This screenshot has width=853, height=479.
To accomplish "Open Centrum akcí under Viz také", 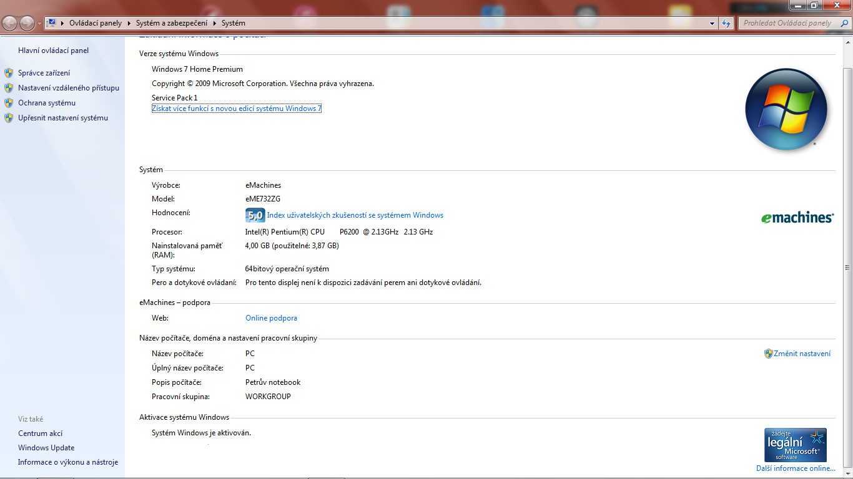I will [x=41, y=433].
